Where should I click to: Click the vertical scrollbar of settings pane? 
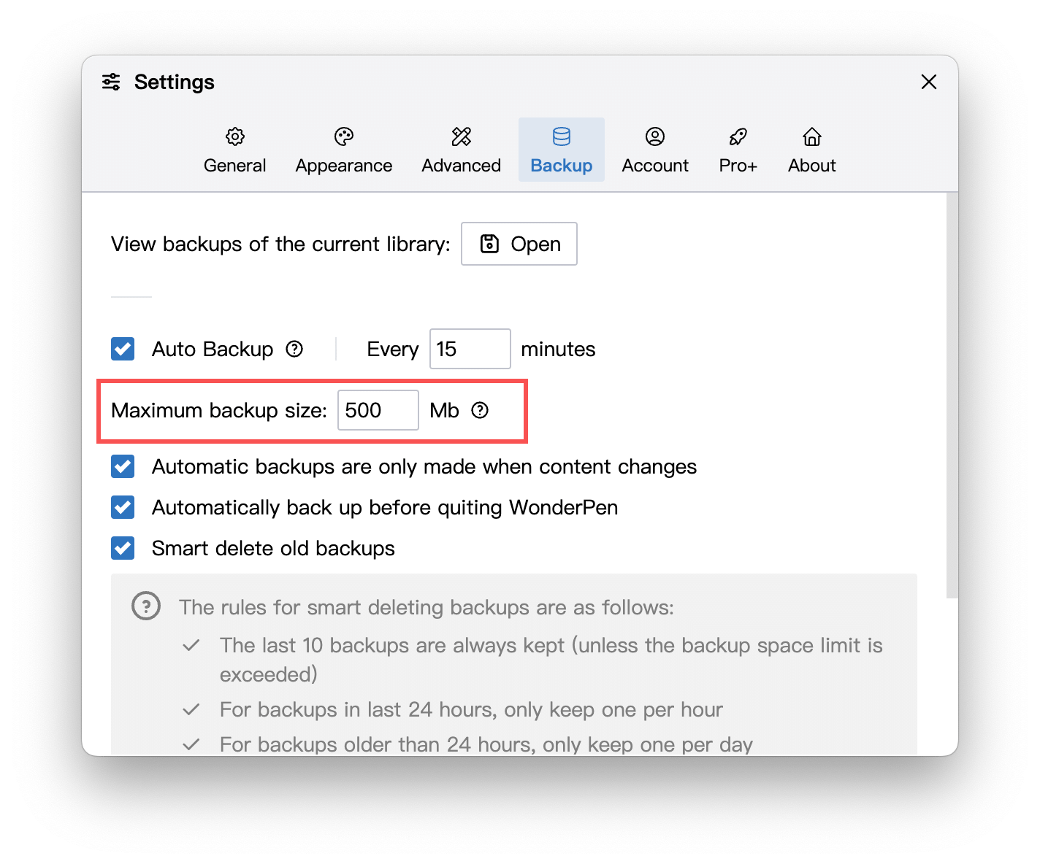(952, 396)
